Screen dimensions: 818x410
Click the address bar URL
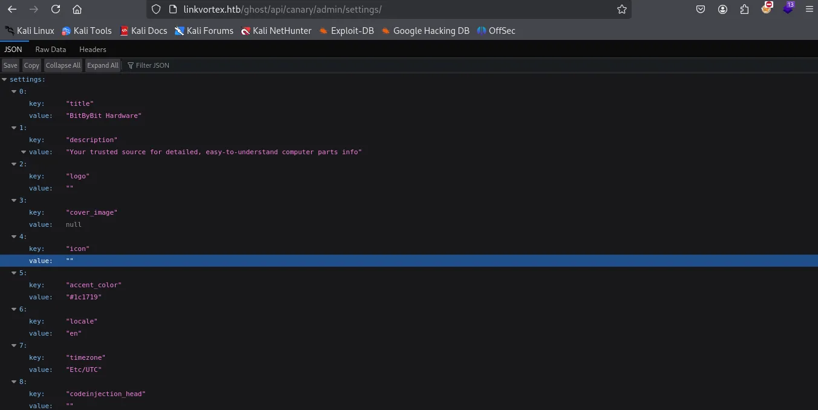tap(283, 9)
